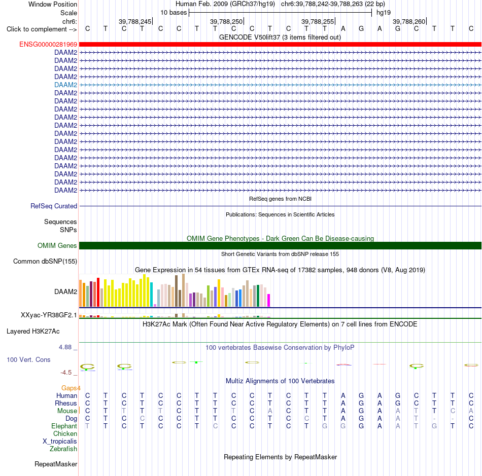The height and width of the screenshot is (476, 482).
Task: Click the 'H3K27Ac Mark' ENCODE track title
Action: pos(280,324)
